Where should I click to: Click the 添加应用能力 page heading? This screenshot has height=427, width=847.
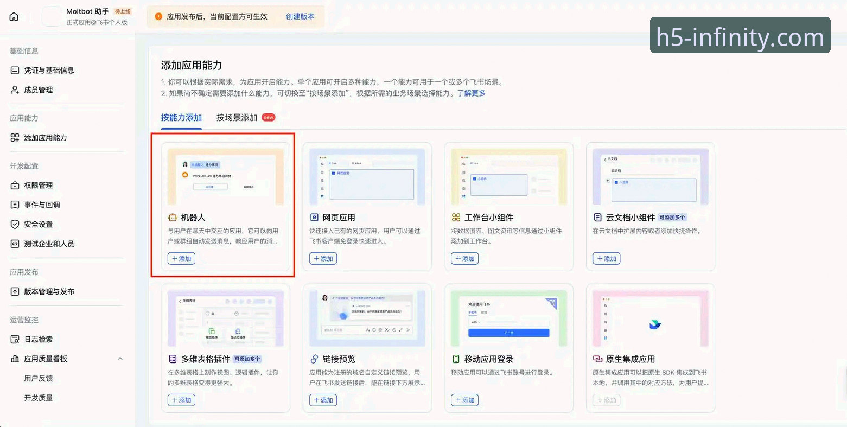pyautogui.click(x=192, y=66)
